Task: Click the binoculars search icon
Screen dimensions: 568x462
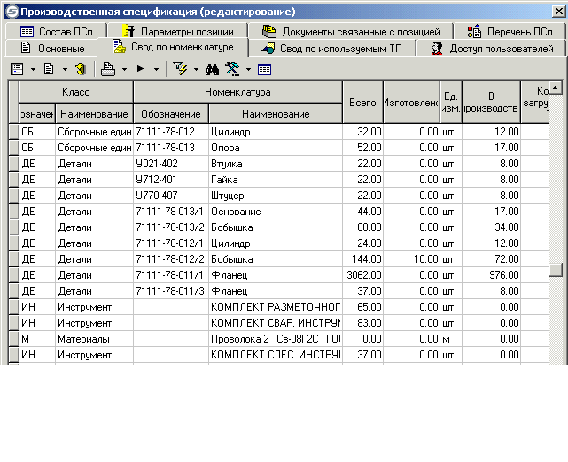Action: click(x=212, y=68)
